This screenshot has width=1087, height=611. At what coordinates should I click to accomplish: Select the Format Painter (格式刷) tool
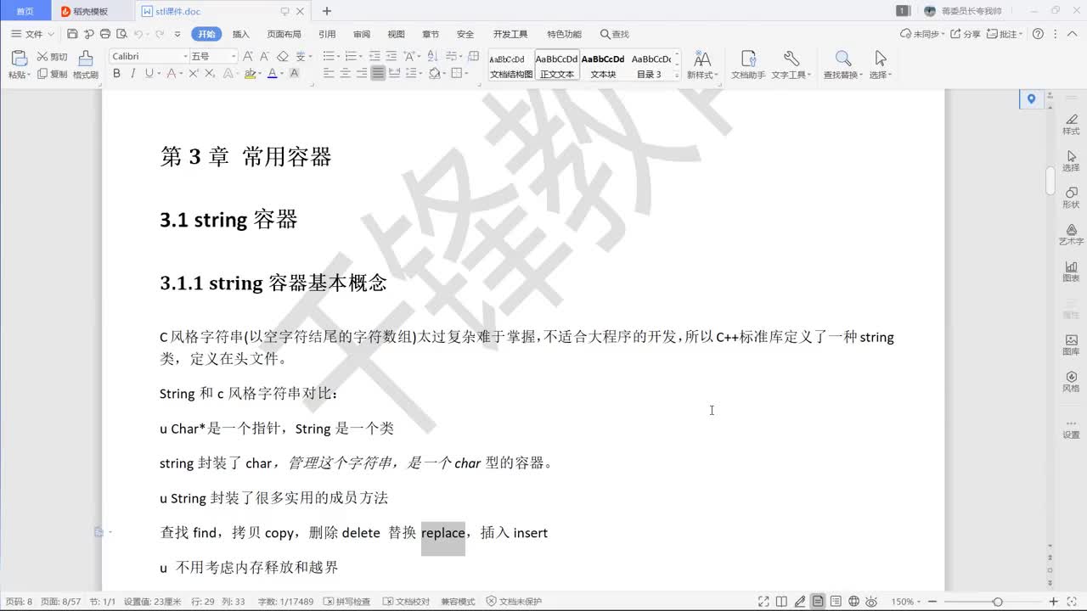[x=86, y=64]
